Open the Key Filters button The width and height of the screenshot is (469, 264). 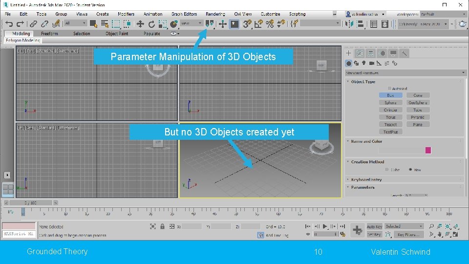pyautogui.click(x=408, y=234)
